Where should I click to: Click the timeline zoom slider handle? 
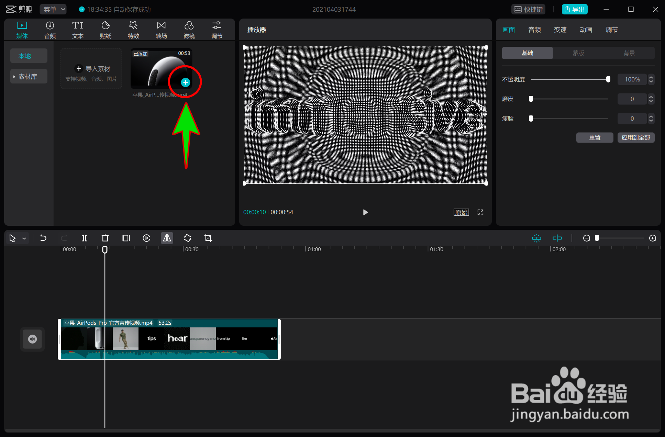point(597,238)
